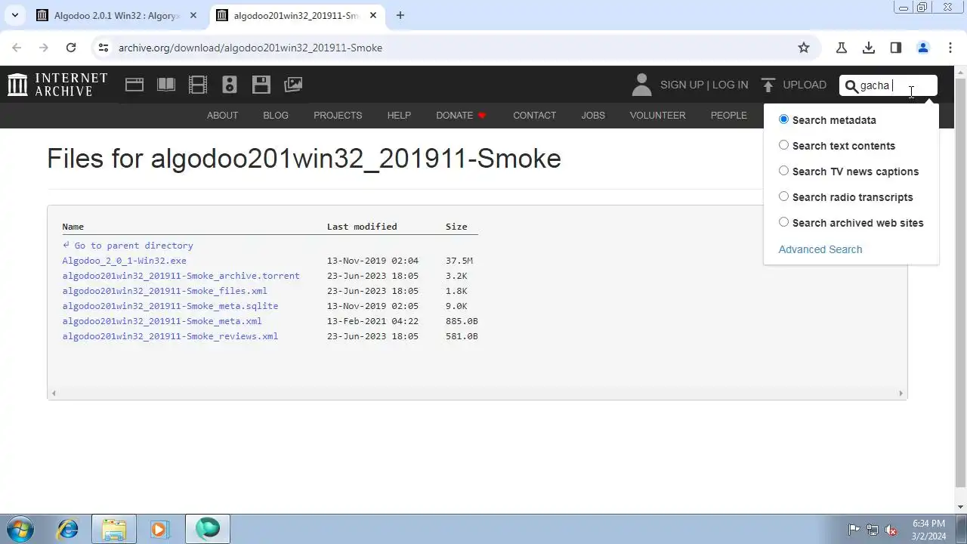Screen dimensions: 967x544
Task: Launch Internet Explorer from taskbar
Action: tap(68, 529)
